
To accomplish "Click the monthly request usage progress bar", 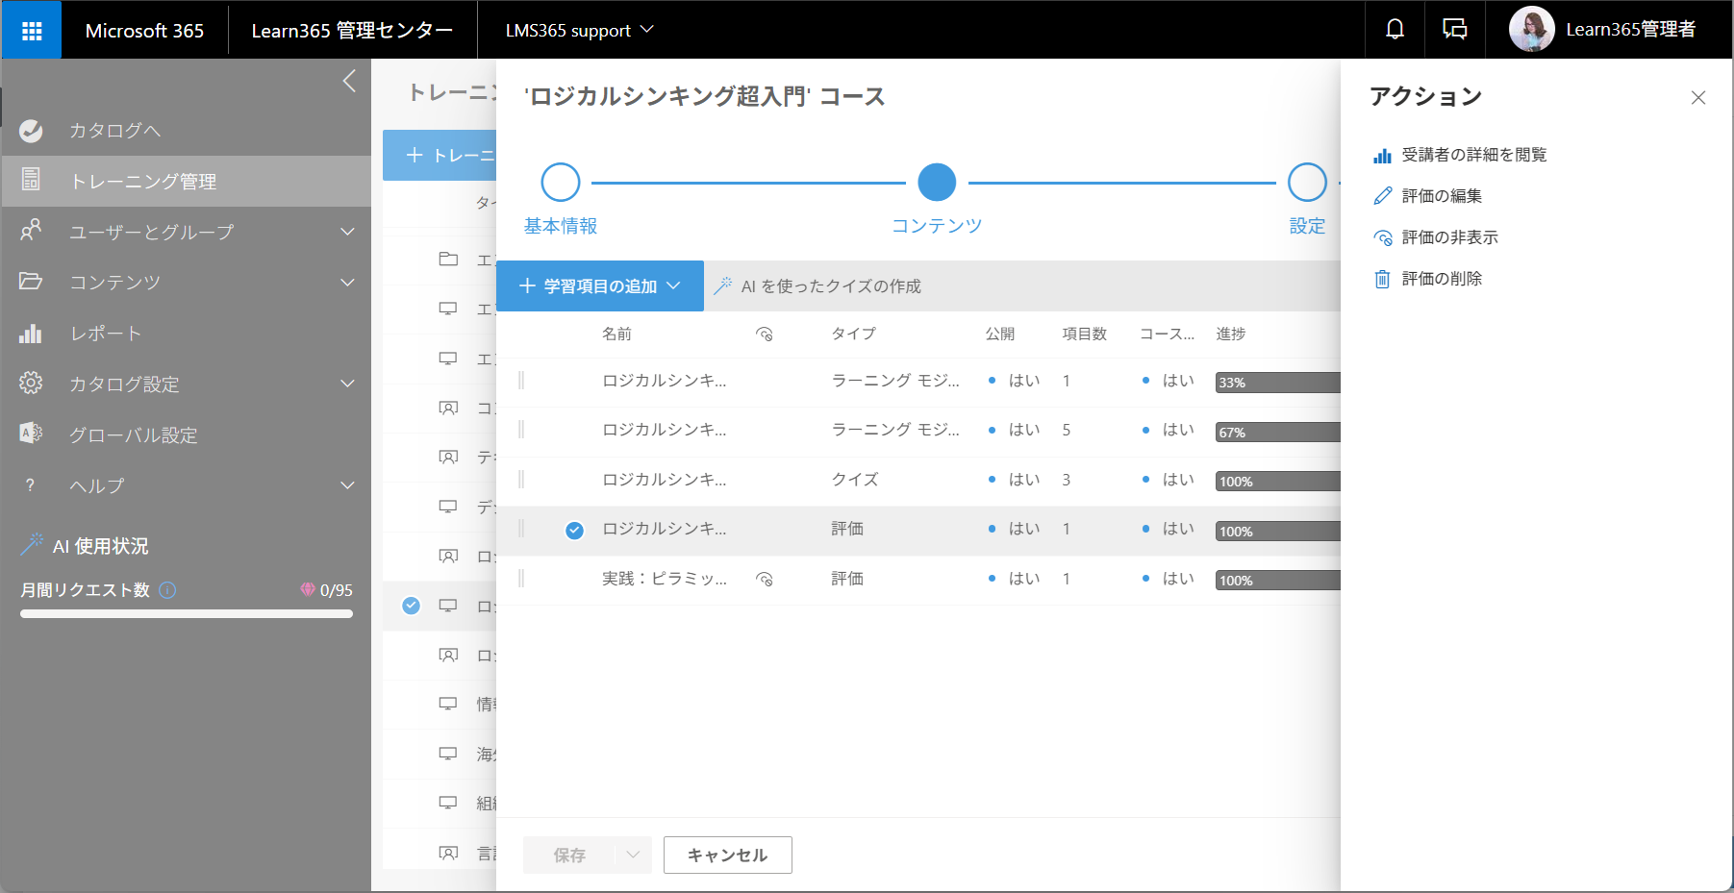I will pyautogui.click(x=187, y=613).
